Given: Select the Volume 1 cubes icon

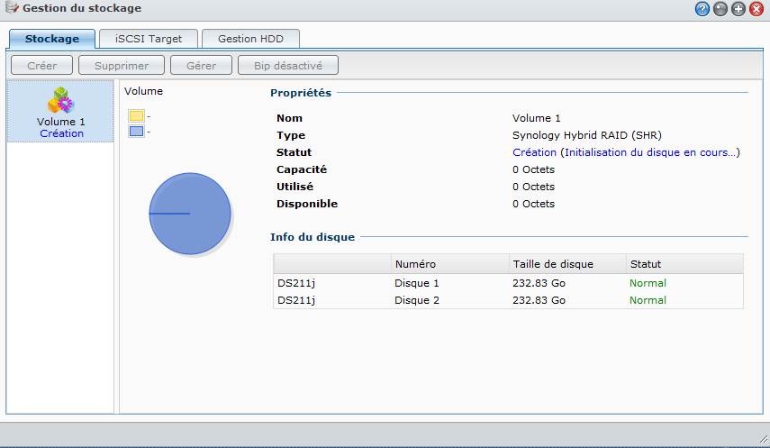Looking at the screenshot, I should (60, 100).
